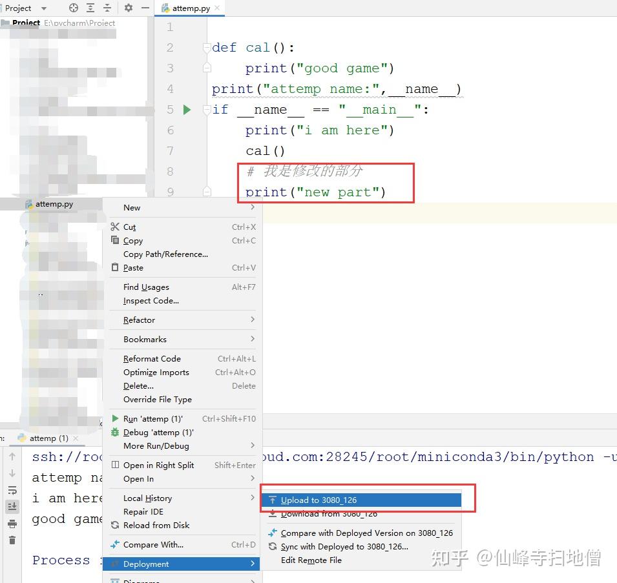Select the Expand All icon in Project panel

click(90, 8)
